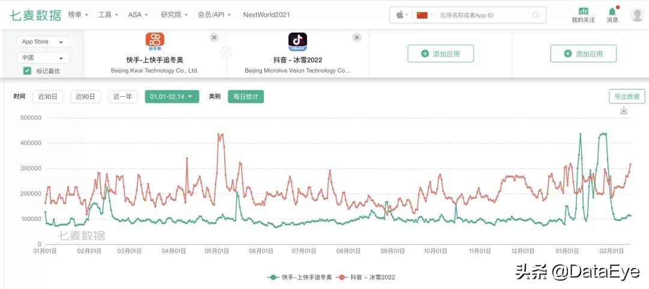649x289 pixels.
Task: Open the 研究院 menu
Action: (x=174, y=14)
